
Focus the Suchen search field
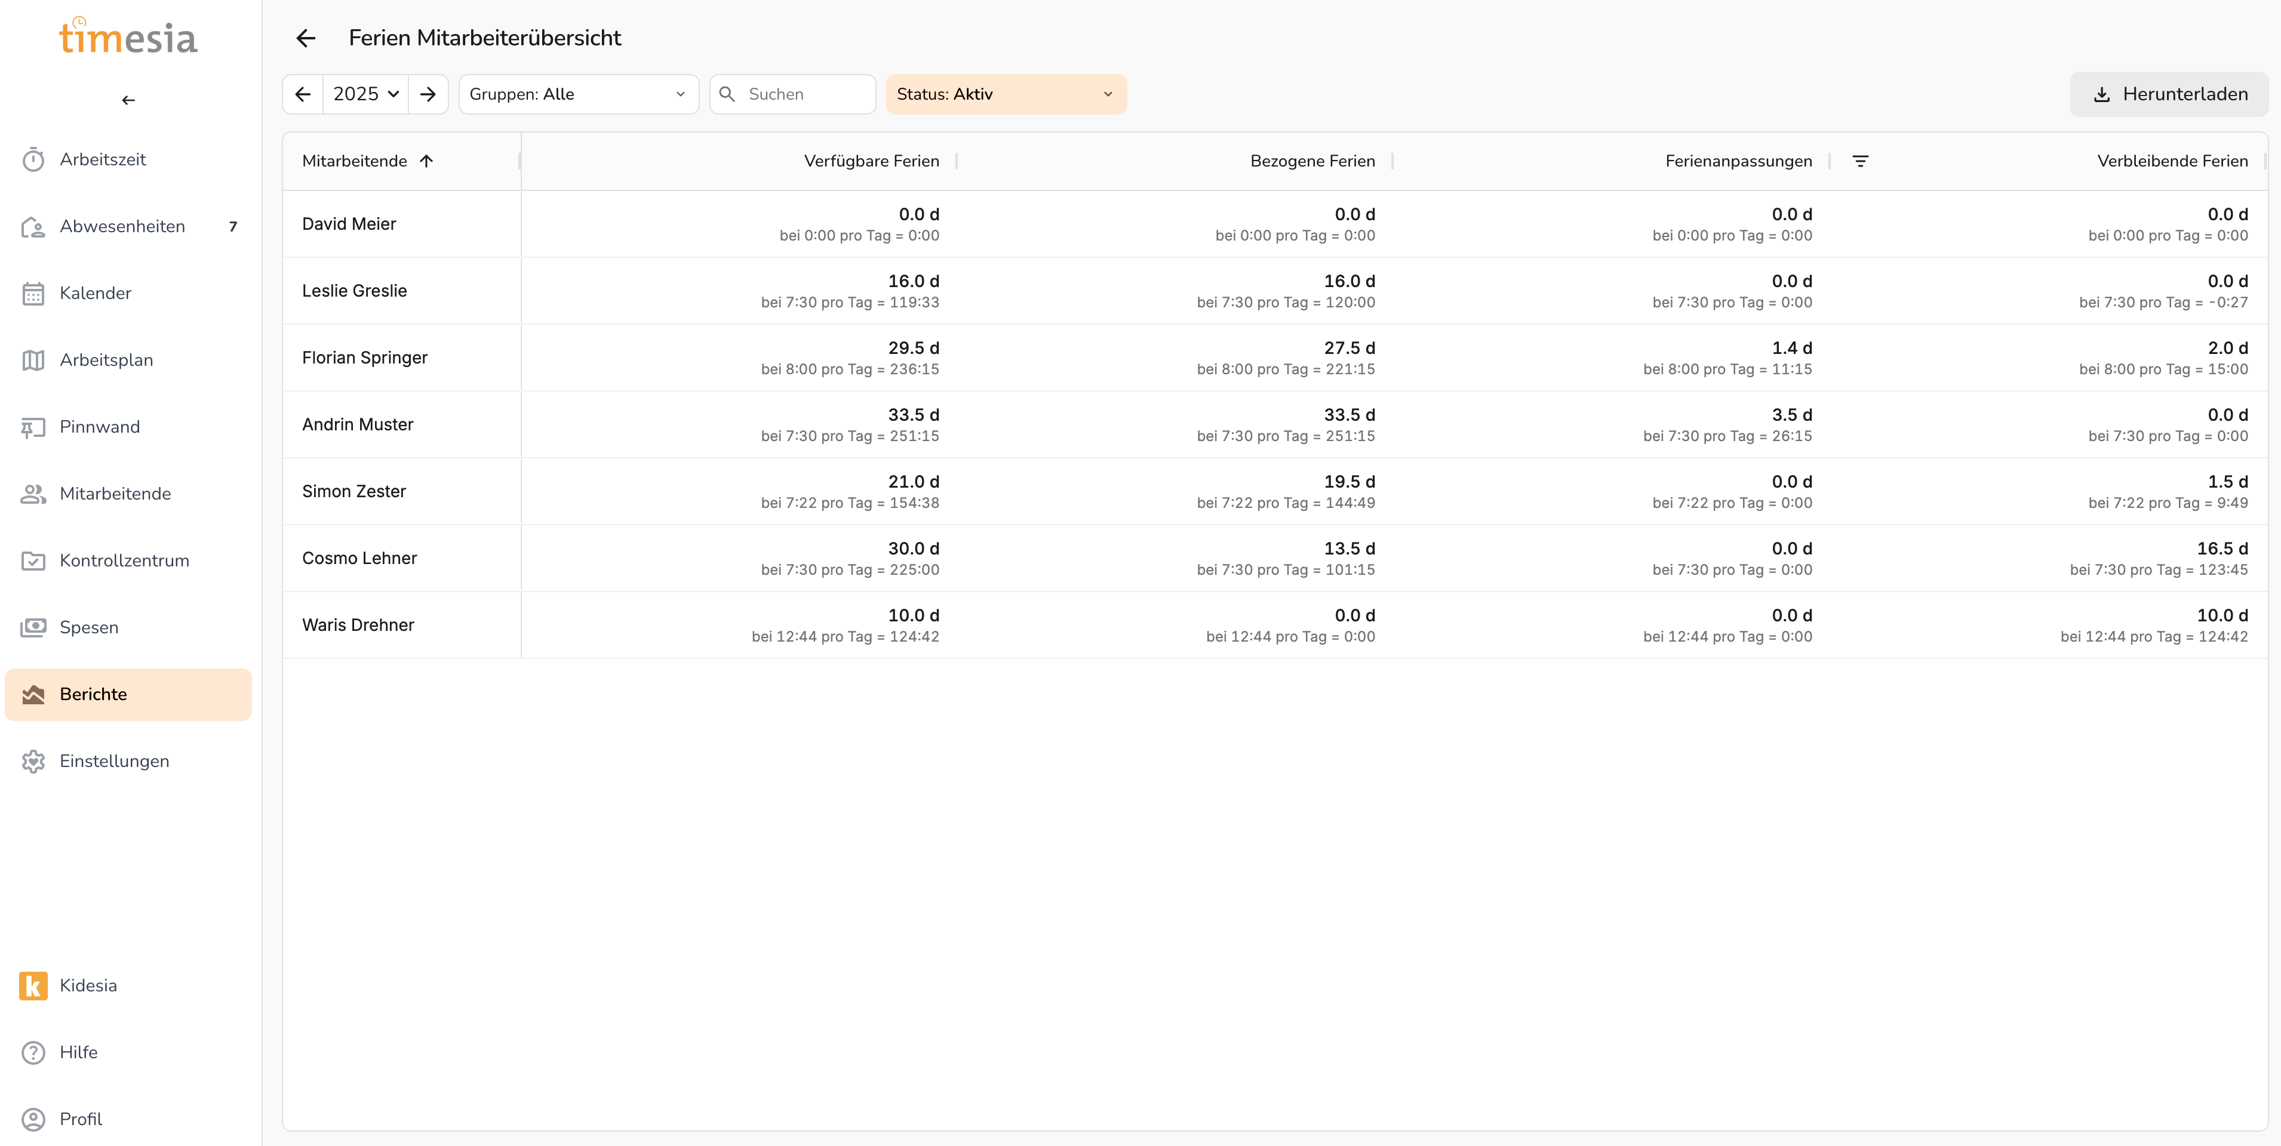coord(804,94)
